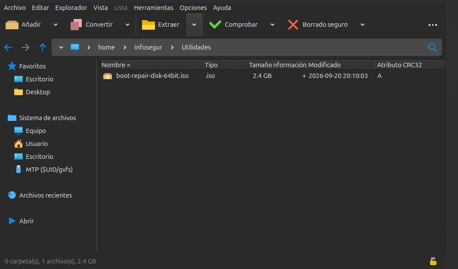458x269 pixels.
Task: Click the Favoritos star icon
Action: pos(12,66)
